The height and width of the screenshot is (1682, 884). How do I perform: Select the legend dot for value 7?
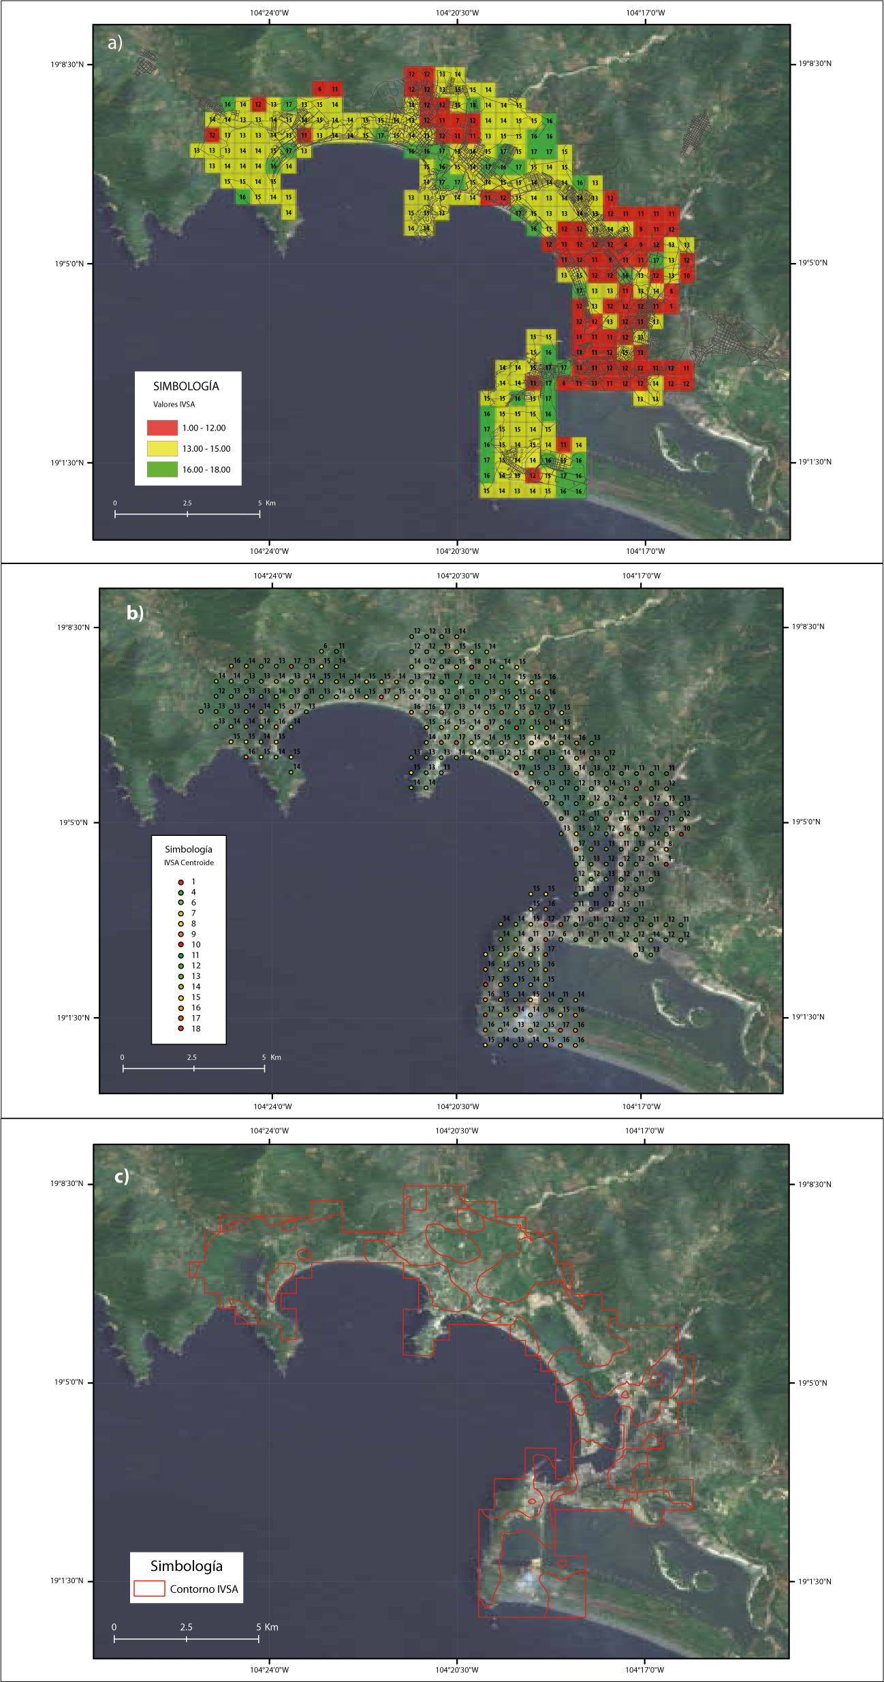tap(180, 914)
